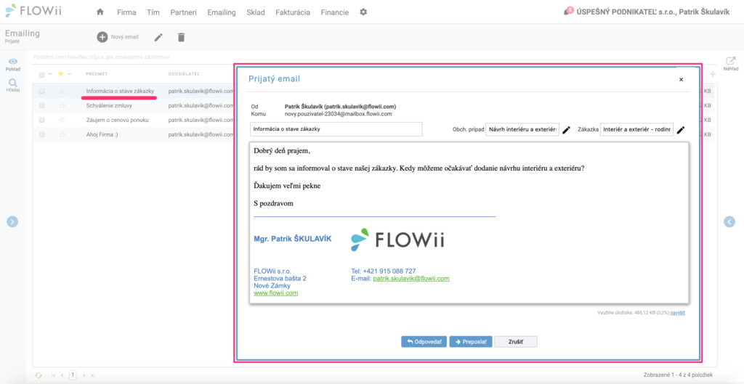Star the Ahoj Firma :) email

click(62, 134)
